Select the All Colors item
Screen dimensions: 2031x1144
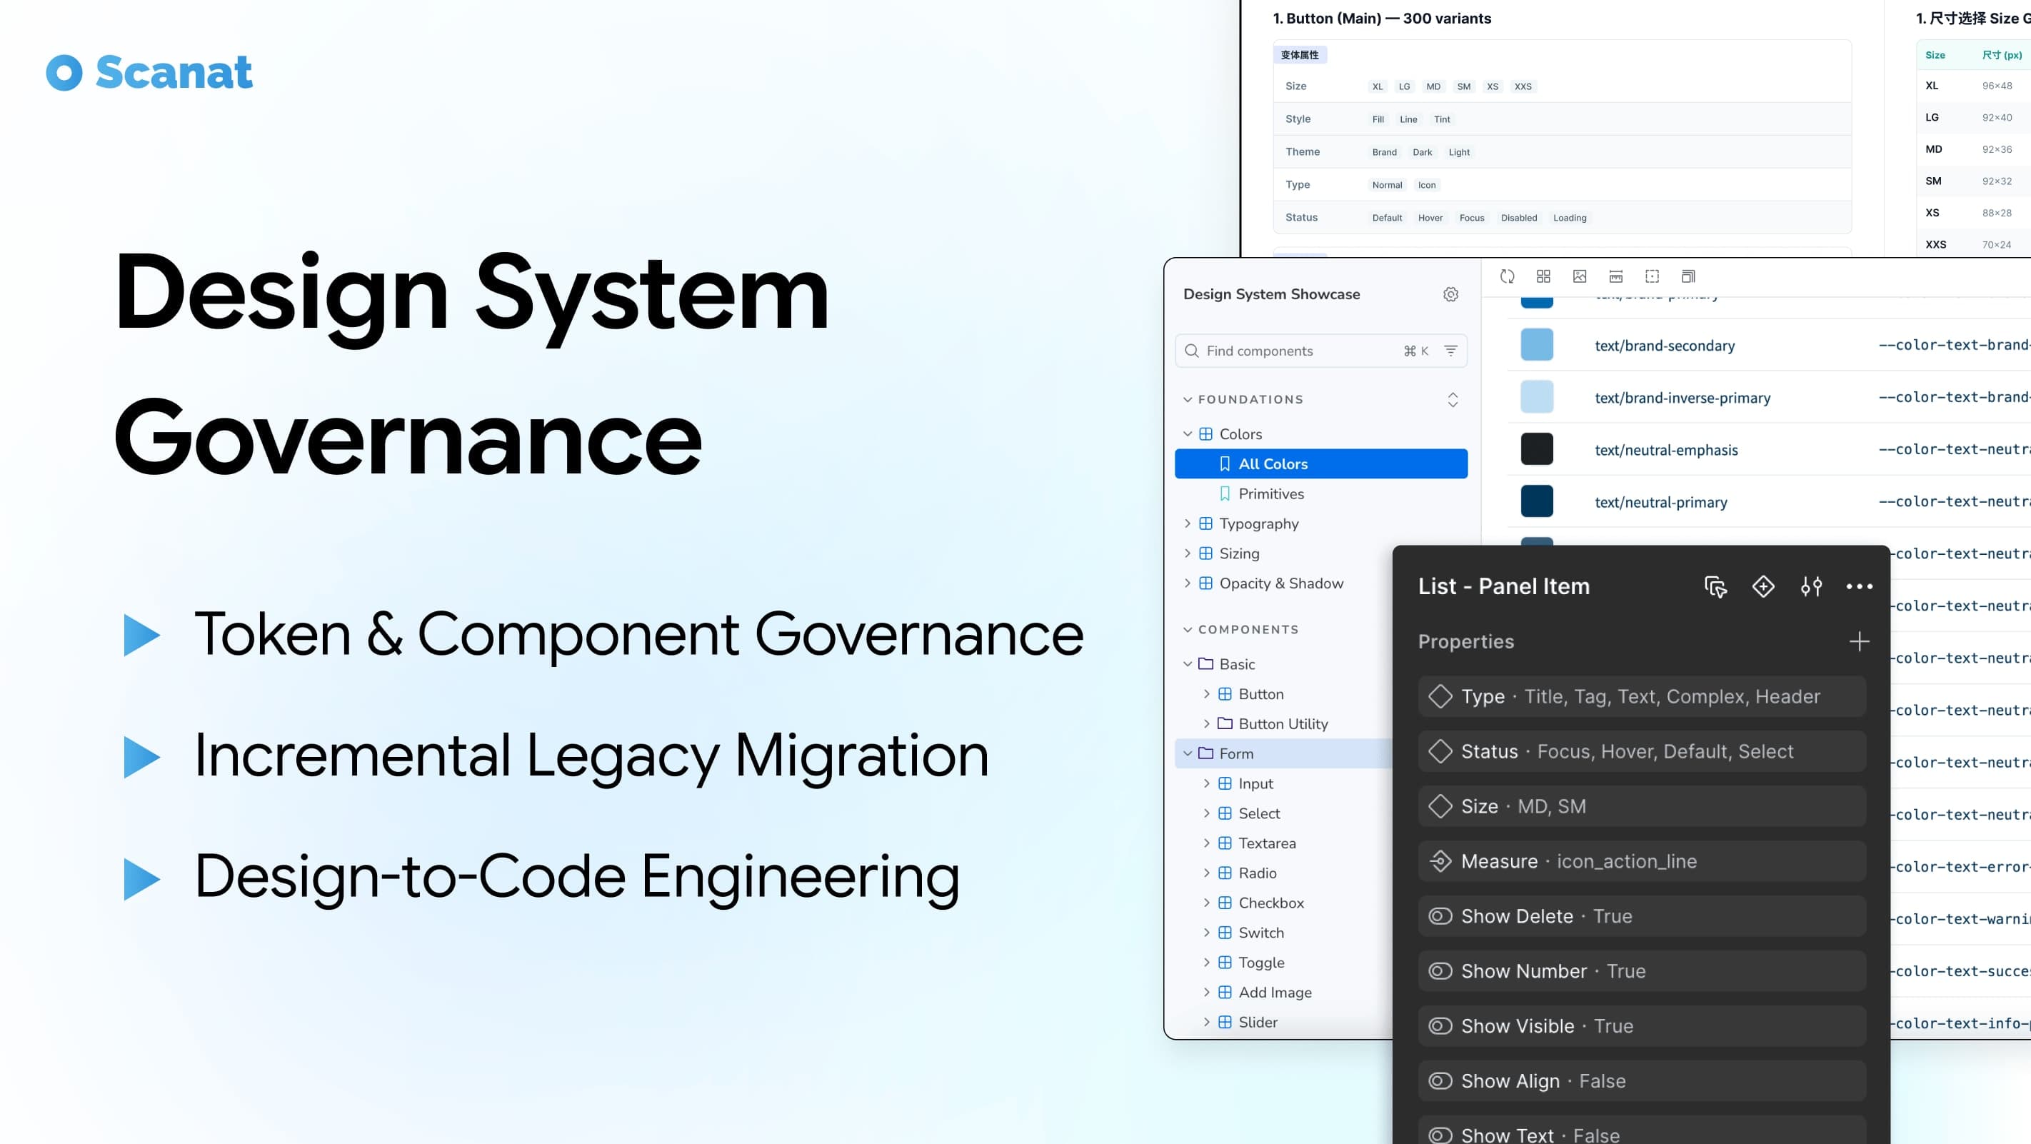pos(1320,463)
